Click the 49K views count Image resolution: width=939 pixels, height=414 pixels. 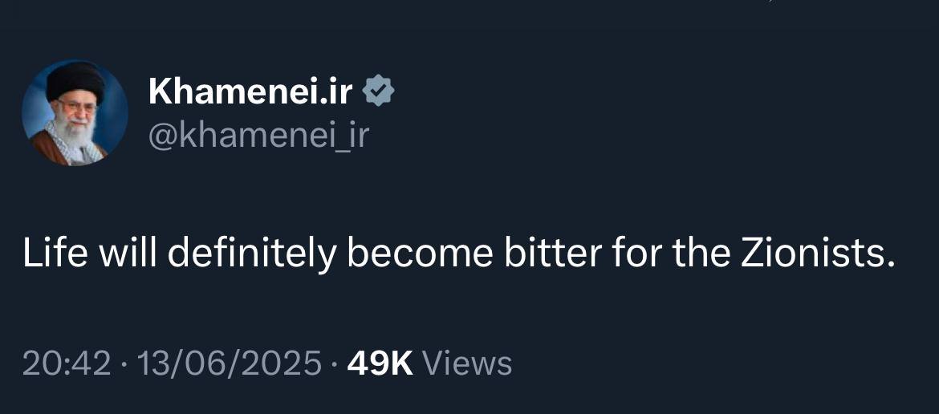(380, 363)
